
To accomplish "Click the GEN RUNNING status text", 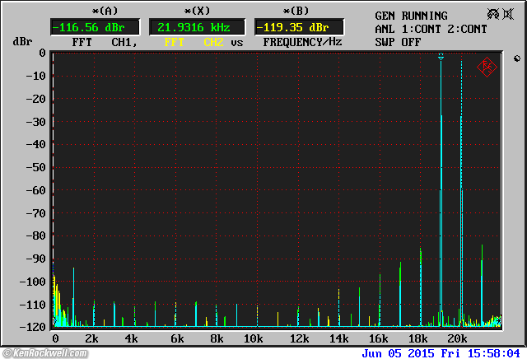I will tap(411, 16).
